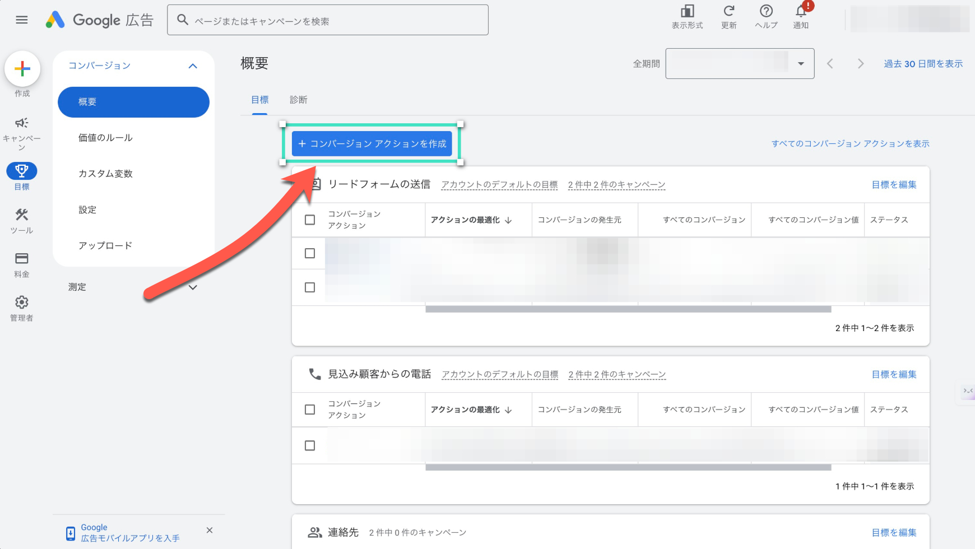Click the 作成 plus icon to create new

click(22, 69)
